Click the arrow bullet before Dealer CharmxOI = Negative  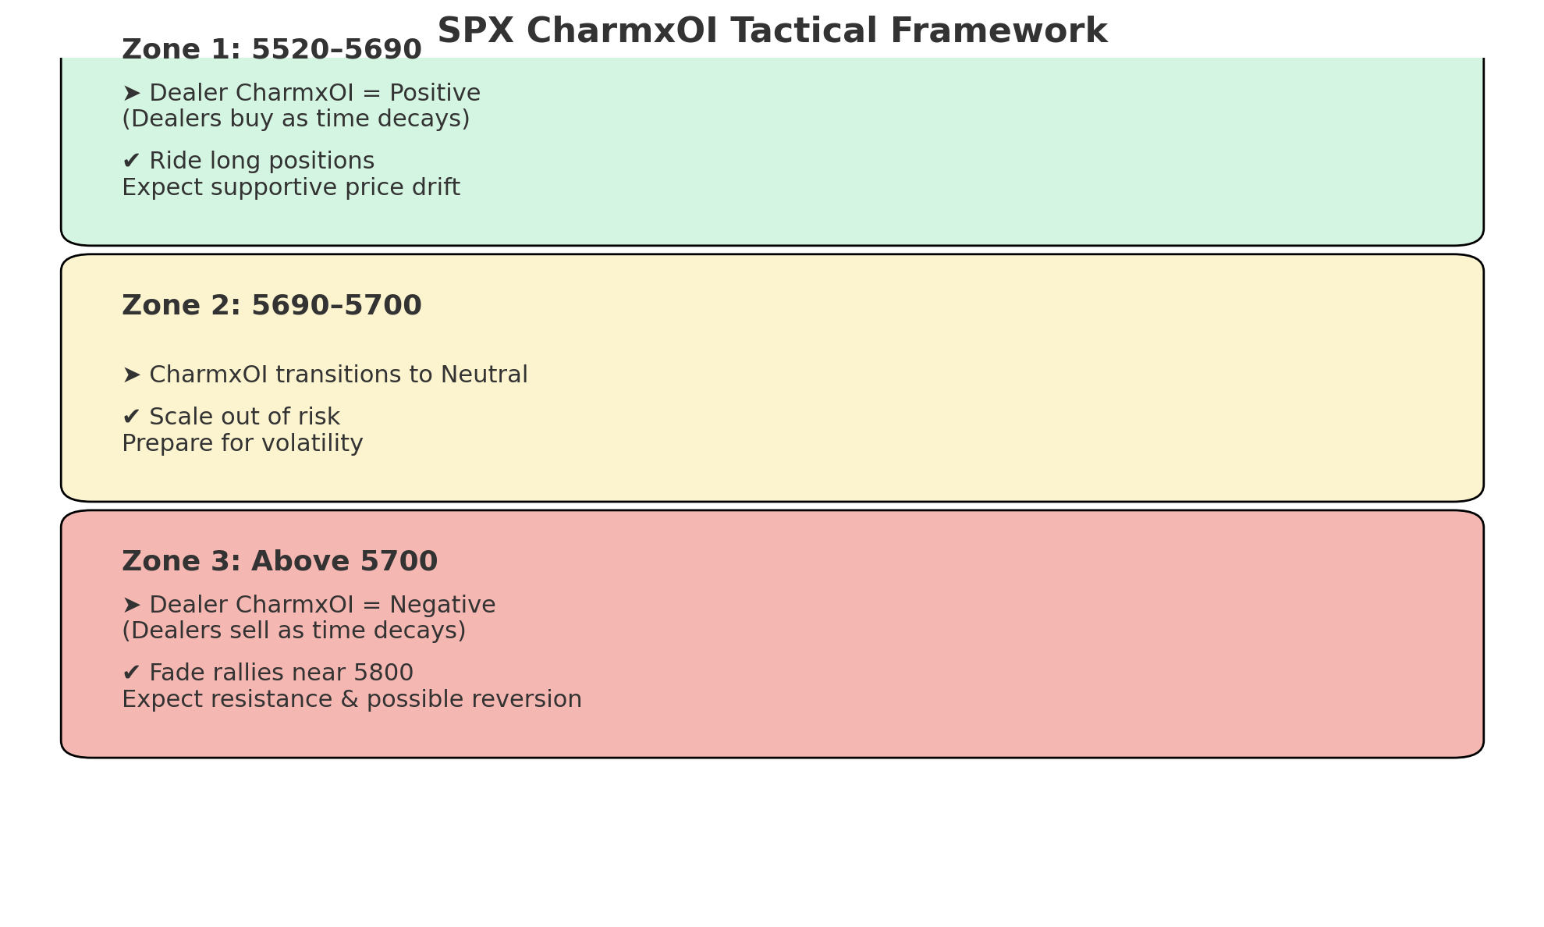pos(131,606)
